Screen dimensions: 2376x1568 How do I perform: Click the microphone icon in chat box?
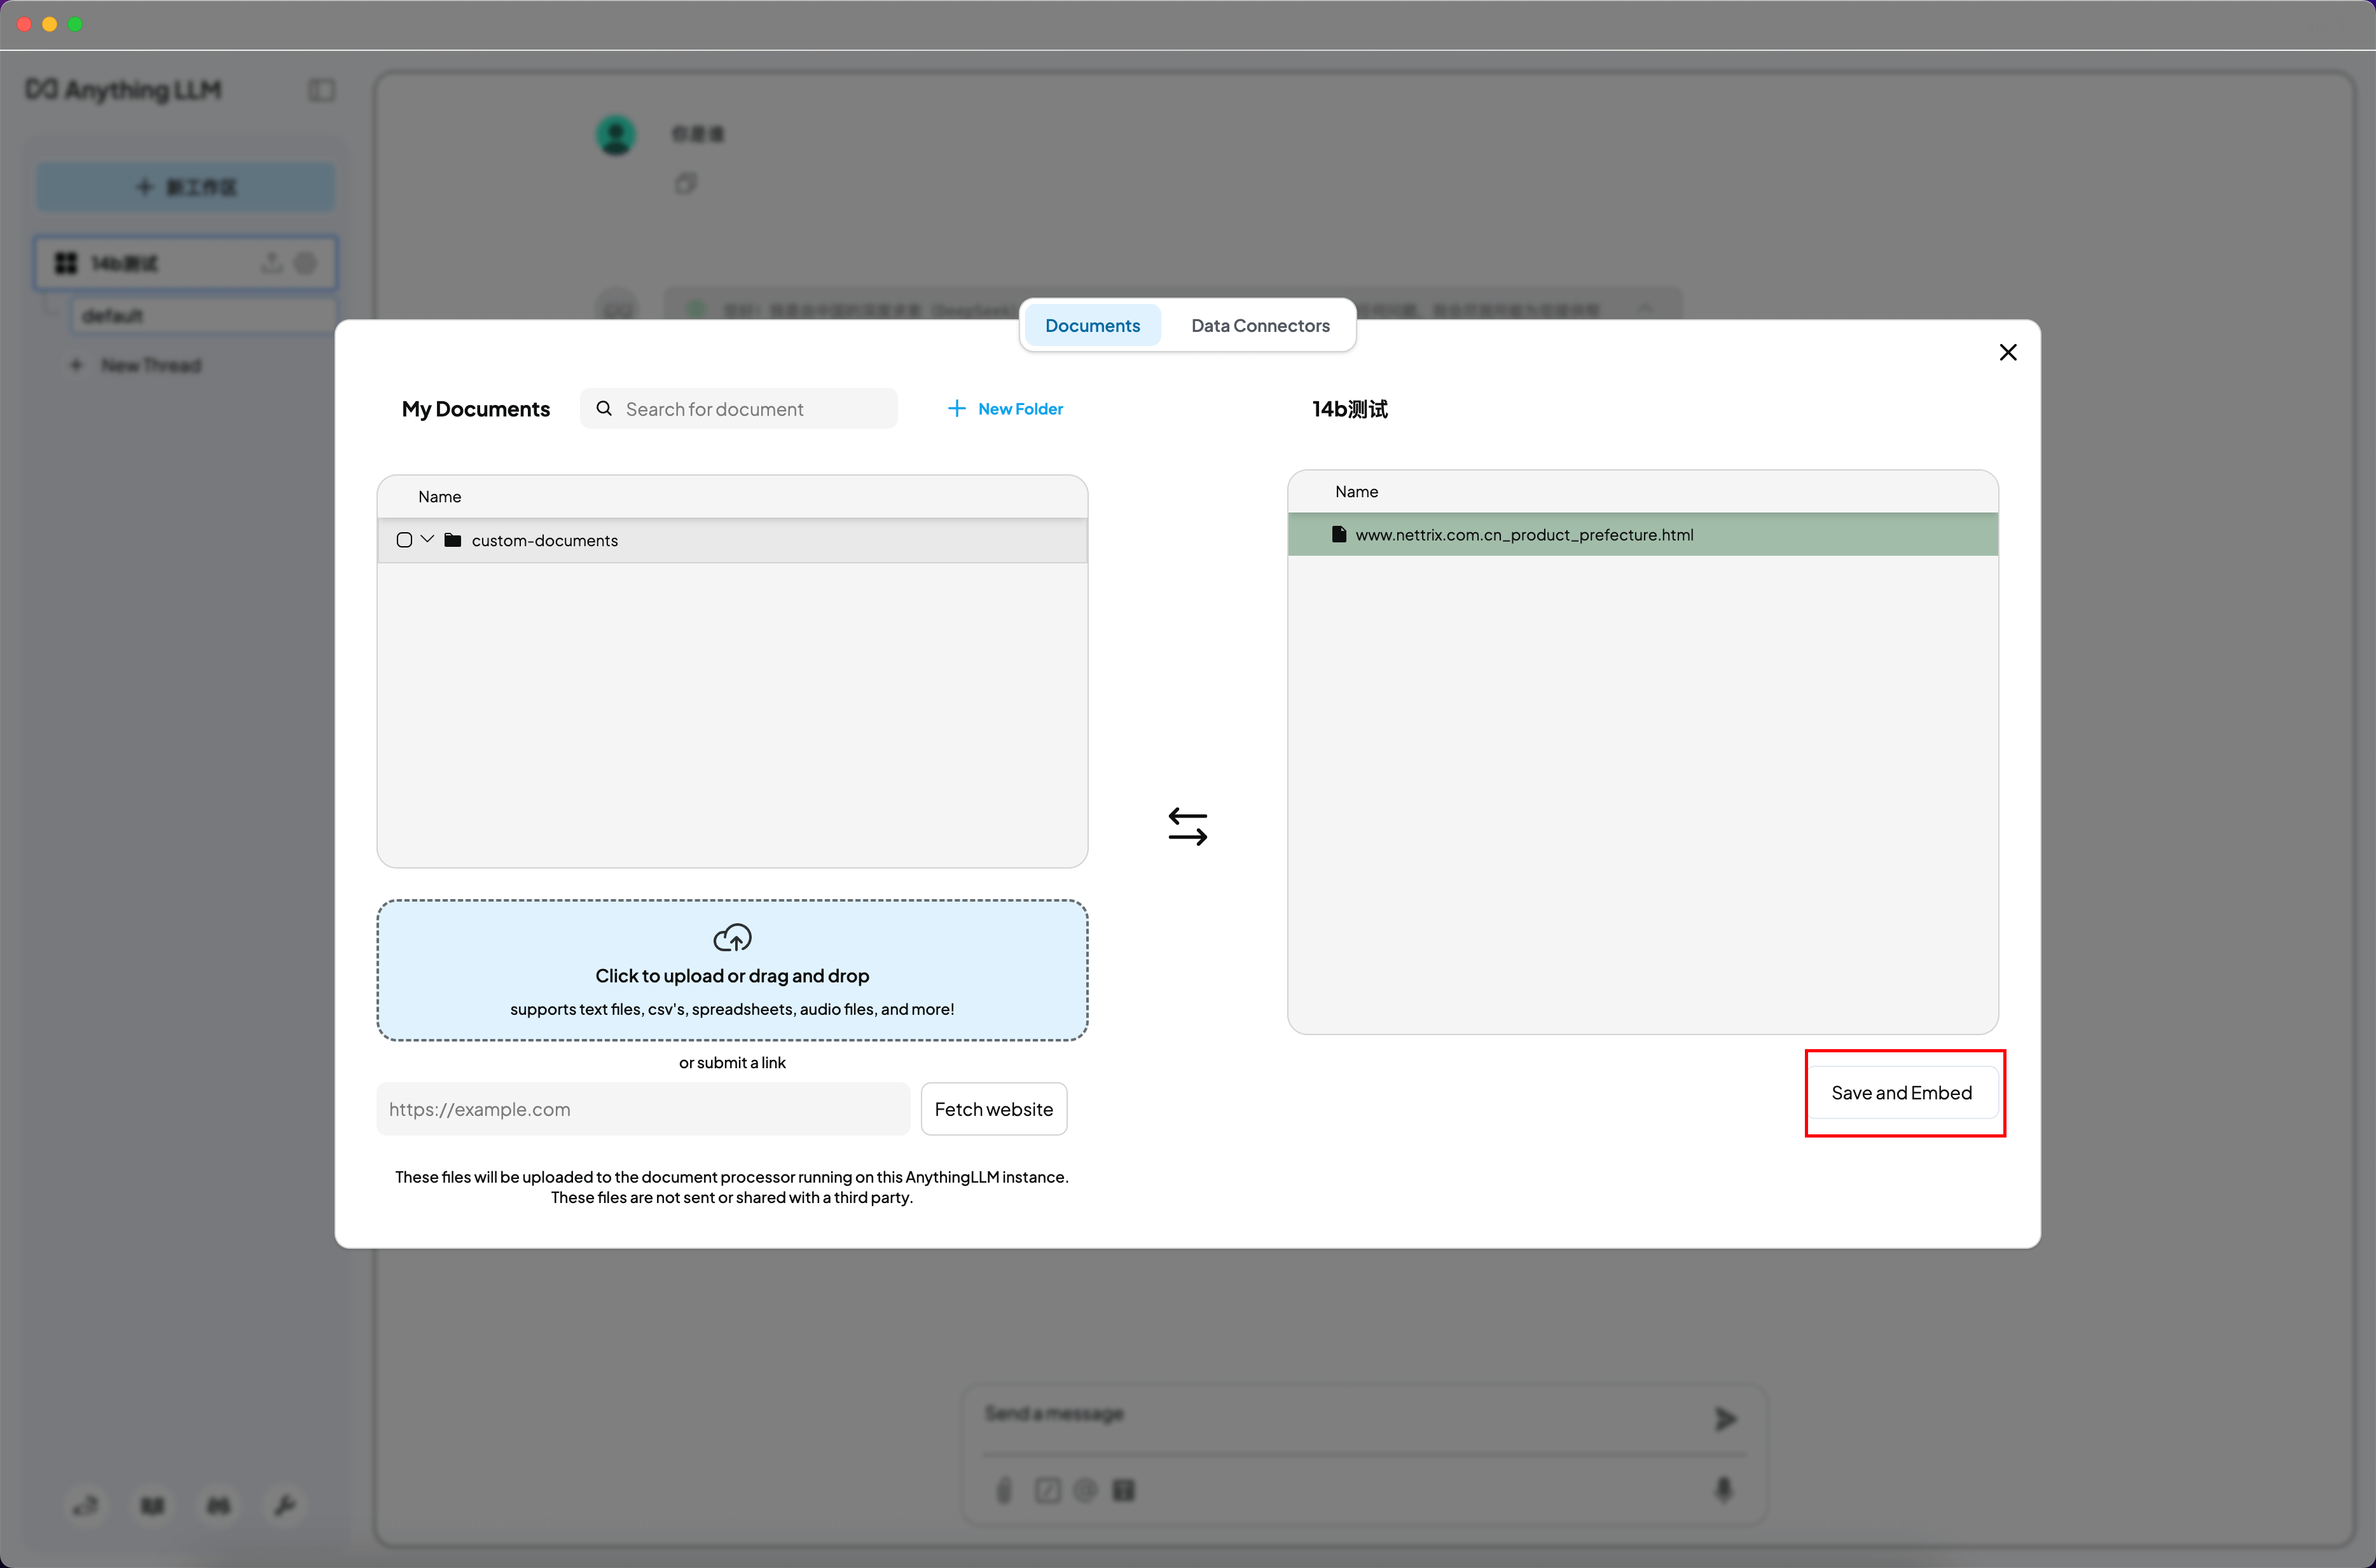coord(1723,1489)
